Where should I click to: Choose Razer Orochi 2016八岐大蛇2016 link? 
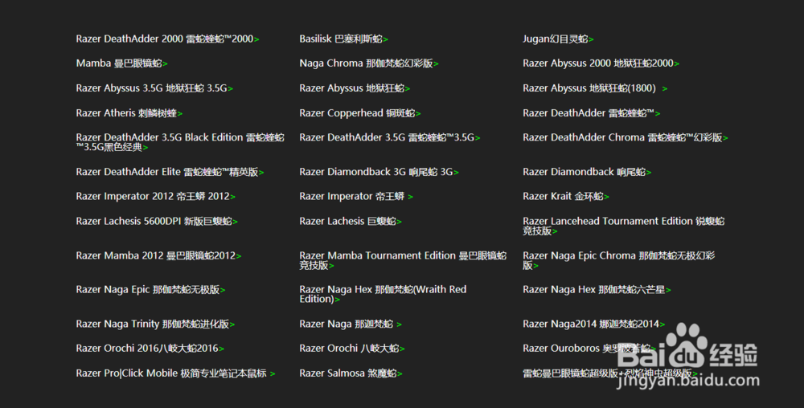pos(150,348)
